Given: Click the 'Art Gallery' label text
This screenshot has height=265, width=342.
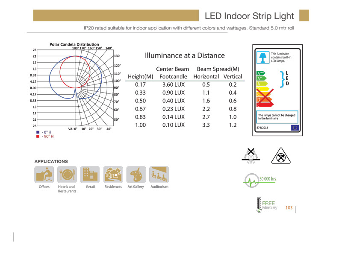Looking at the screenshot, I should click(136, 186).
